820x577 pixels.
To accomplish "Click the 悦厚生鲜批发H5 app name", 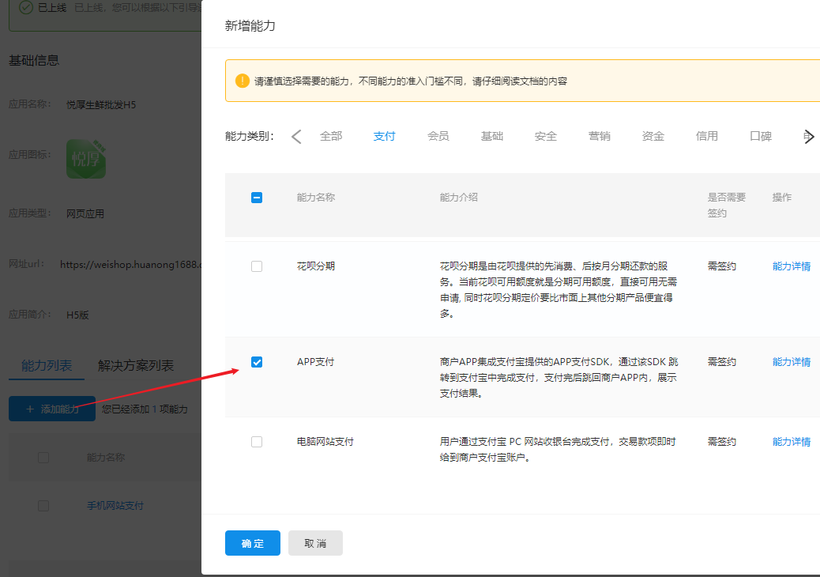I will pos(101,104).
